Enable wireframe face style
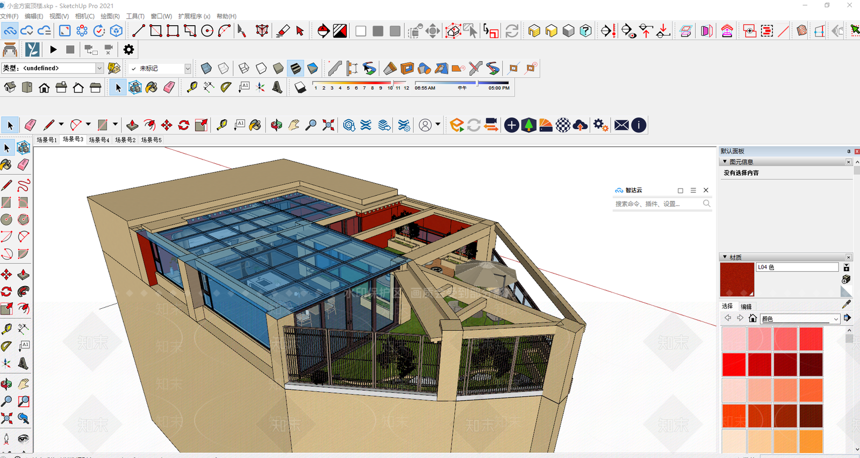This screenshot has height=458, width=860. pyautogui.click(x=243, y=68)
